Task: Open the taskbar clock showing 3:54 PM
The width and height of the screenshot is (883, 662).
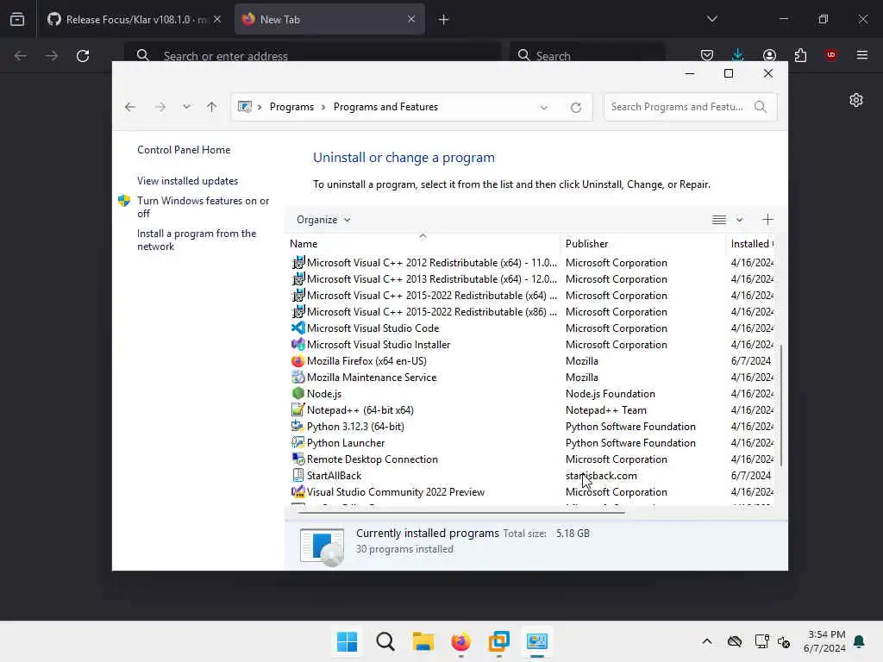Action: pyautogui.click(x=824, y=641)
